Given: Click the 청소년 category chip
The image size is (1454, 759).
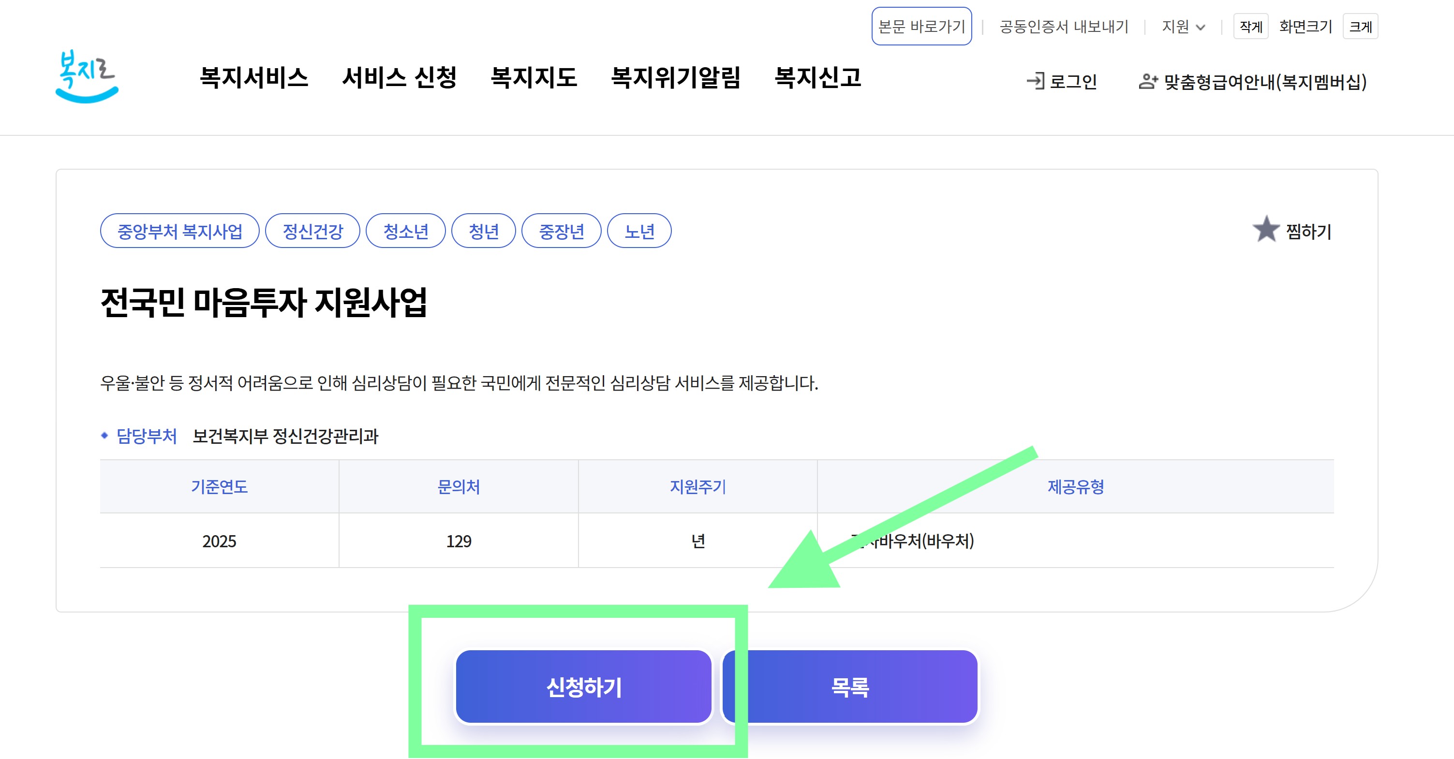Looking at the screenshot, I should tap(406, 230).
